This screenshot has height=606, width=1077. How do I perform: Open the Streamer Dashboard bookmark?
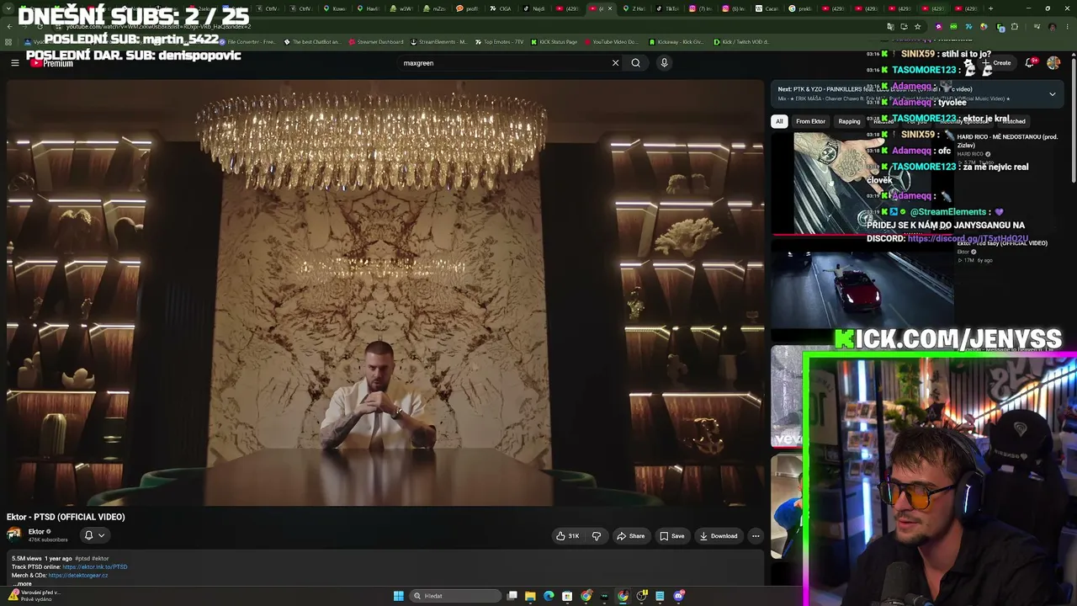coord(375,41)
